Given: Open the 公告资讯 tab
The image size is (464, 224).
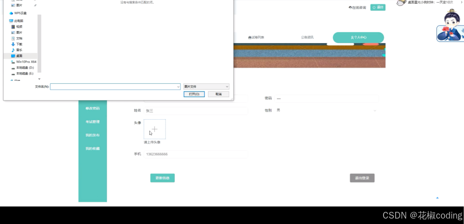Looking at the screenshot, I should tap(307, 38).
